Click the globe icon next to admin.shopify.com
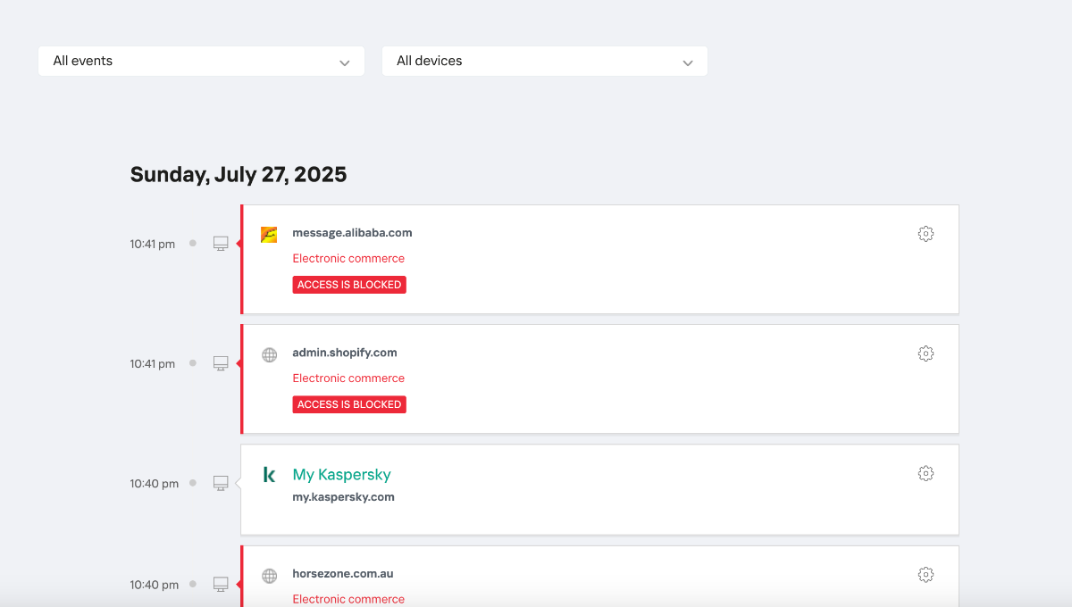Screen dimensions: 1072x607 pyautogui.click(x=269, y=354)
